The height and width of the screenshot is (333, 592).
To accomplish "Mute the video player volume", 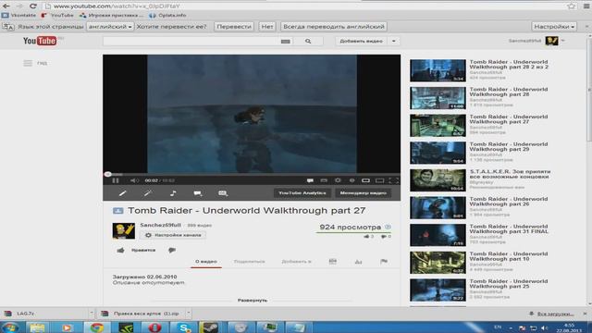I will pos(134,180).
